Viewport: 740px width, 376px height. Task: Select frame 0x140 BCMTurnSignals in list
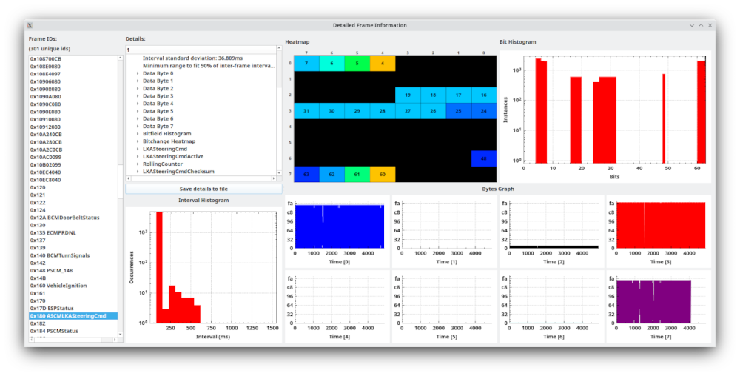pyautogui.click(x=59, y=255)
